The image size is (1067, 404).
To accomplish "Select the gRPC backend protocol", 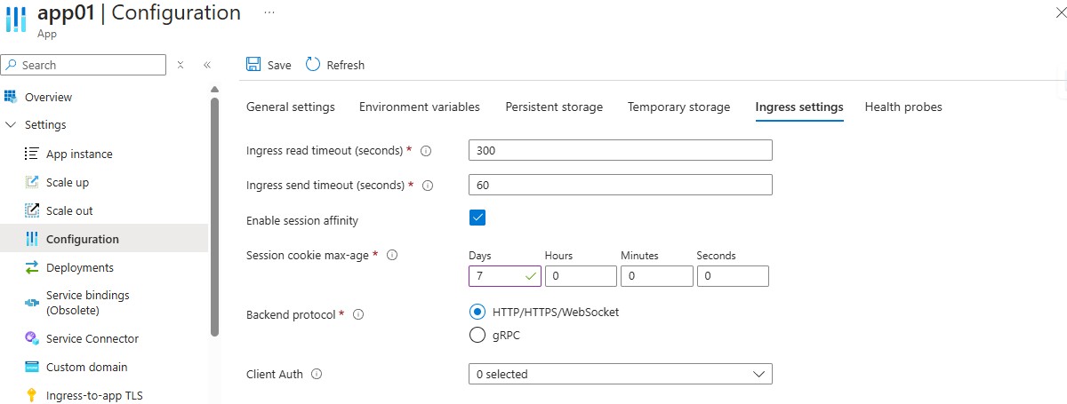I will pos(477,335).
